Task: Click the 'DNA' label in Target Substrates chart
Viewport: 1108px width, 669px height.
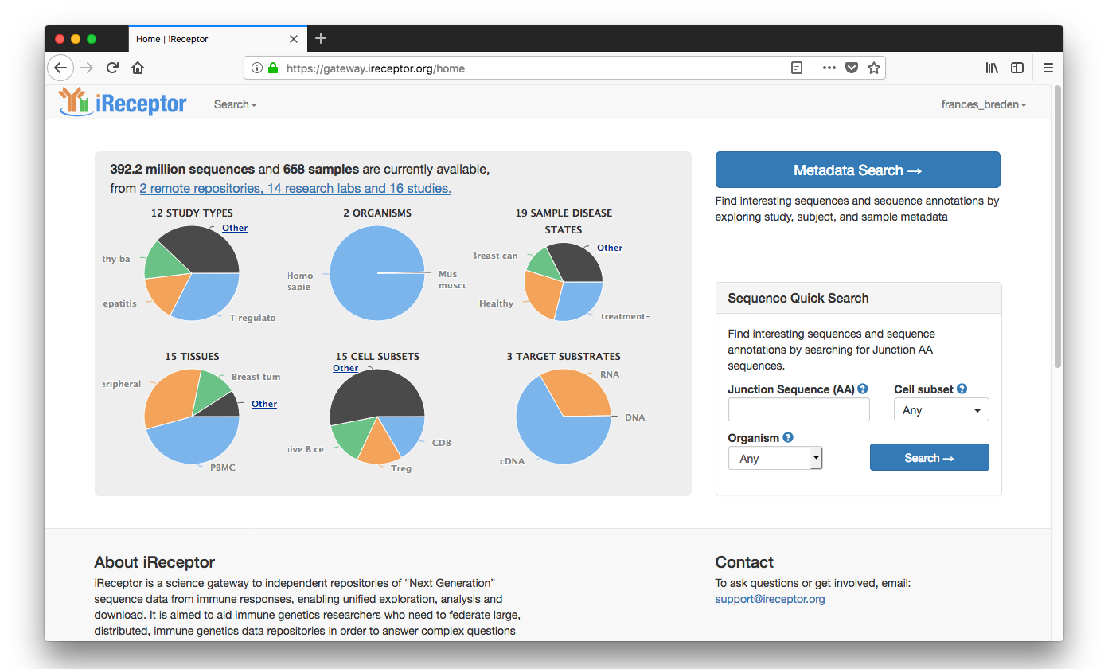Action: pyautogui.click(x=634, y=417)
